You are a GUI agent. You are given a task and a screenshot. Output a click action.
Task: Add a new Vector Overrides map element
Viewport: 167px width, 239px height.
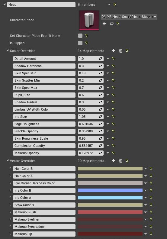tap(113, 161)
